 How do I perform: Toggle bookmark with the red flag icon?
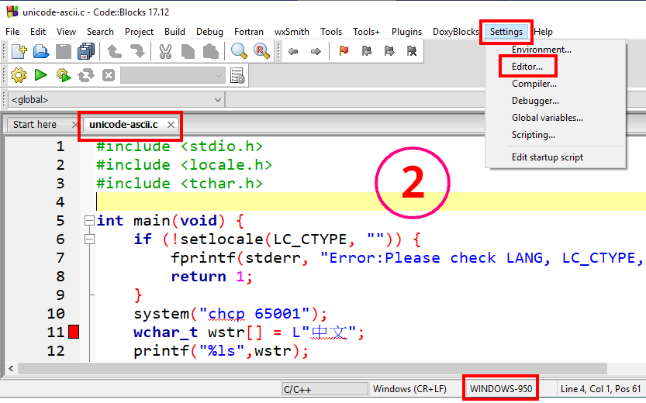coord(344,52)
